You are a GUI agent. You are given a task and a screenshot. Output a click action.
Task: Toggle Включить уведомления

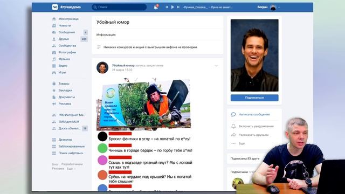click(x=256, y=126)
